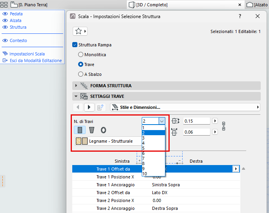Click the Legname - Strutturale material swatch
The width and height of the screenshot is (269, 213).
click(82, 141)
